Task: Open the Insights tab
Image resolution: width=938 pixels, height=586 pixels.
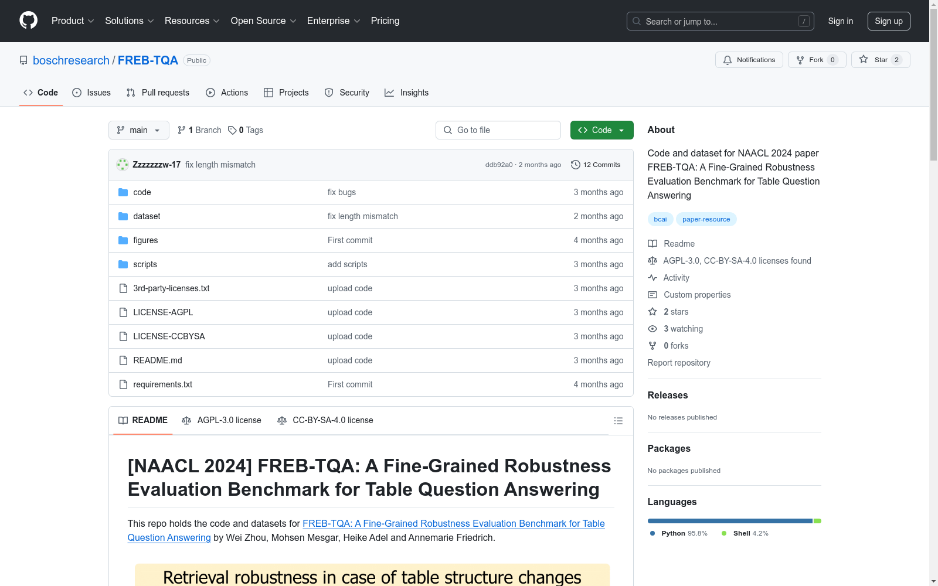Action: click(407, 93)
